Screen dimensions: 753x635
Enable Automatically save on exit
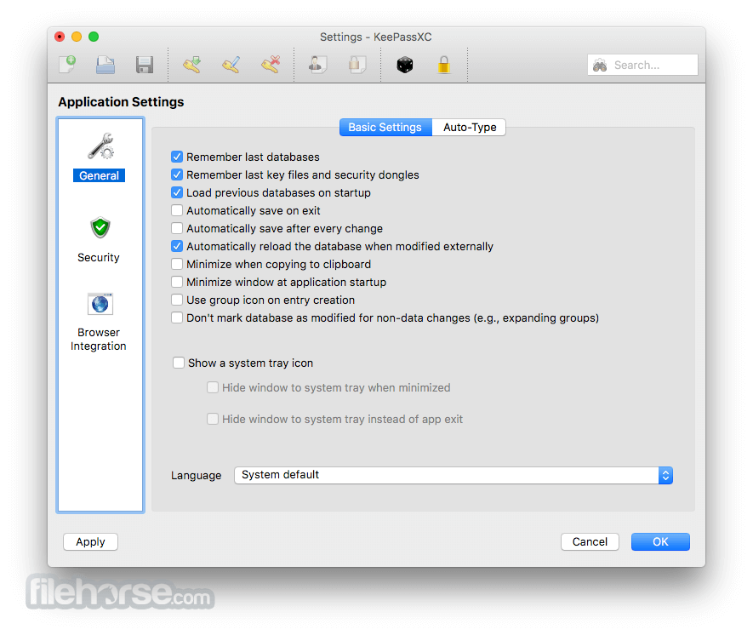(x=177, y=210)
